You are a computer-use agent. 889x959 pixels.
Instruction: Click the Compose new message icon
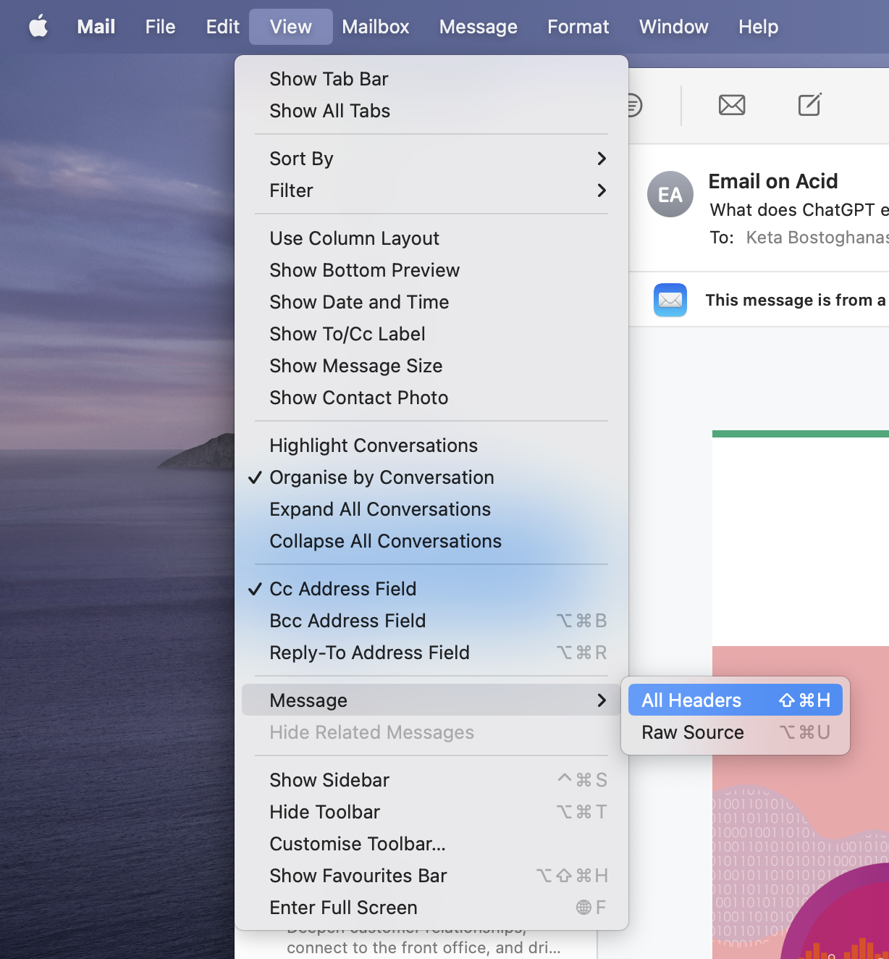809,105
